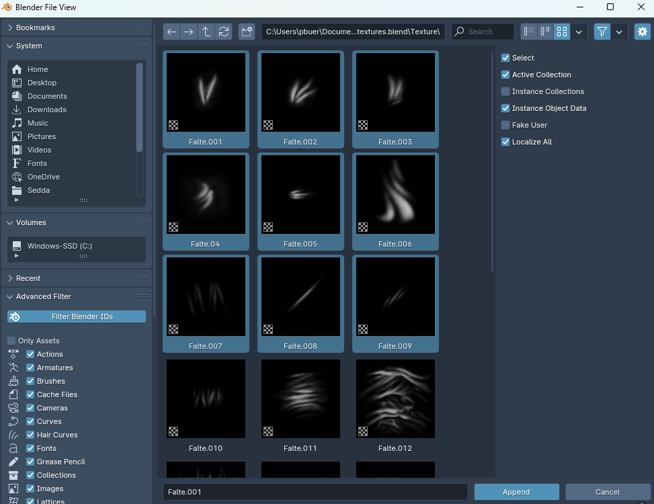
Task: Create a new directory
Action: [x=246, y=32]
